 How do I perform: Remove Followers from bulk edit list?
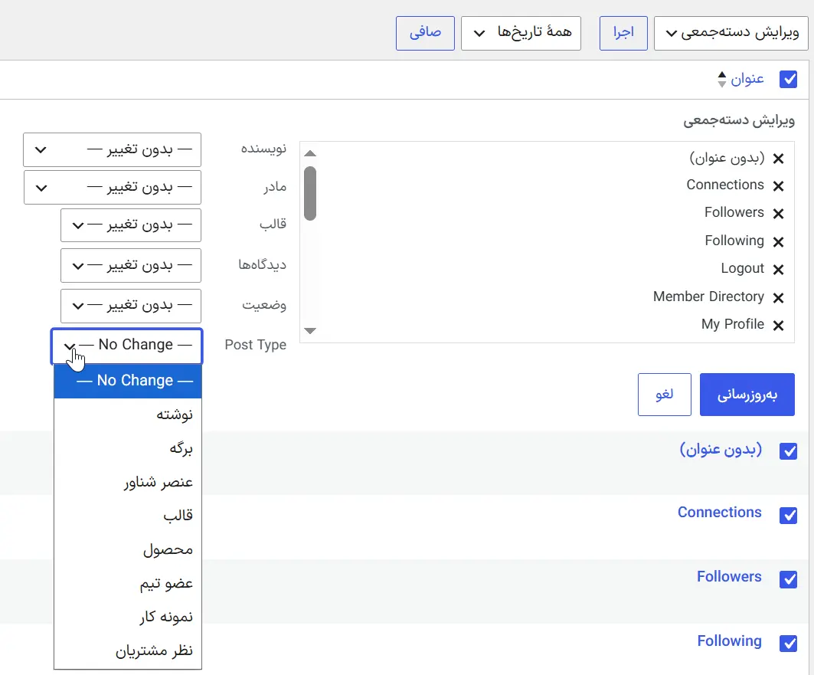pyautogui.click(x=778, y=214)
